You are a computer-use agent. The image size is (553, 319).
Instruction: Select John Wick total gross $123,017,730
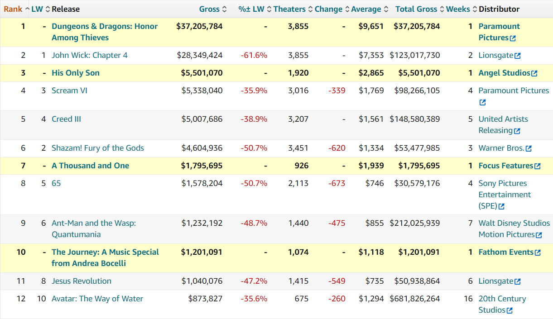tap(415, 55)
